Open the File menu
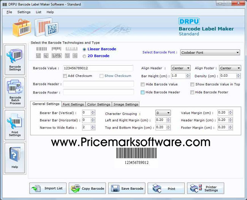Image resolution: width=247 pixels, height=200 pixels. pos(9,12)
